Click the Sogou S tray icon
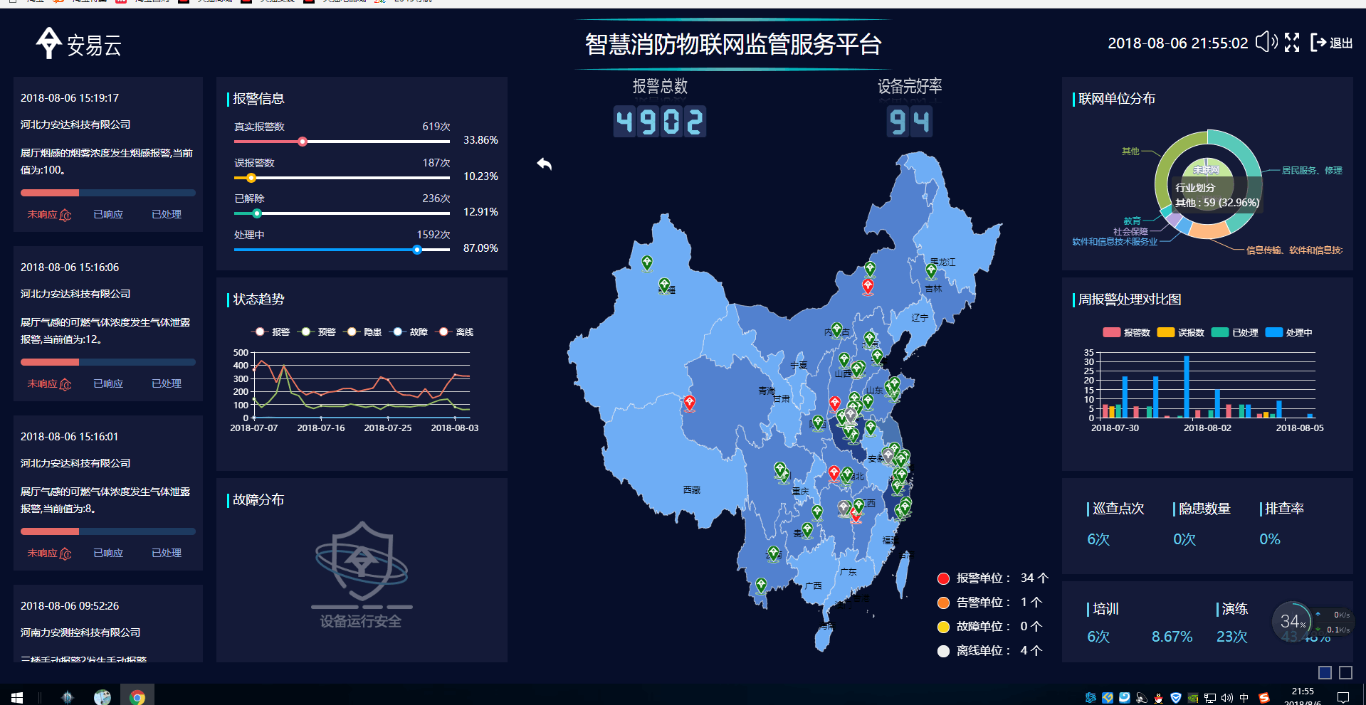 pyautogui.click(x=1264, y=698)
